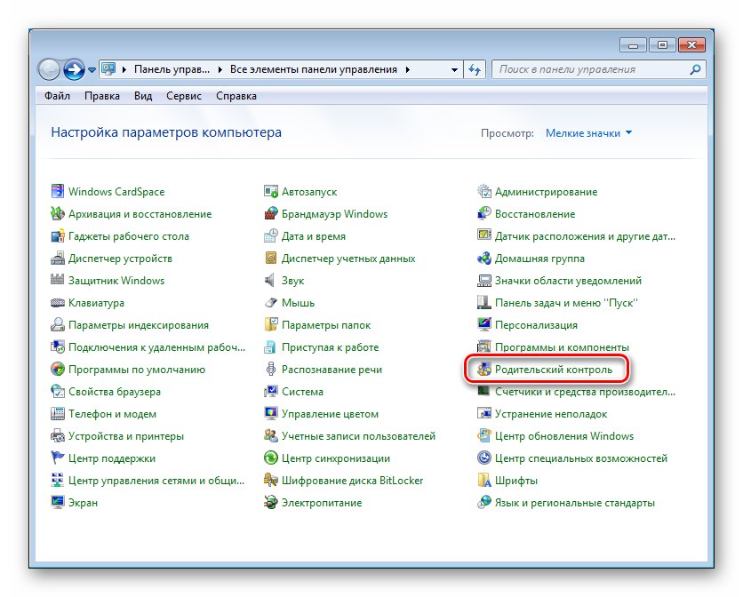
Task: Open the Защитник Windows icon
Action: 58,280
